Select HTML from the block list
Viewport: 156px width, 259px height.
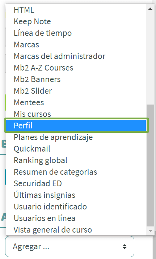click(x=76, y=10)
